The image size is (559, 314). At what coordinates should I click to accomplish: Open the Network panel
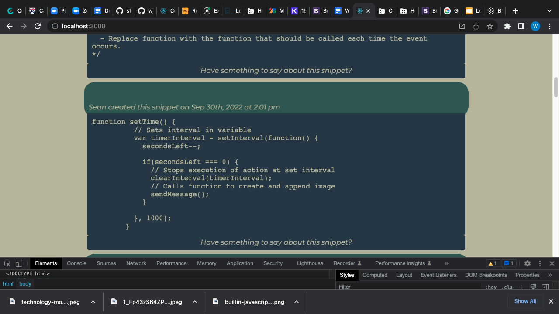(136, 263)
